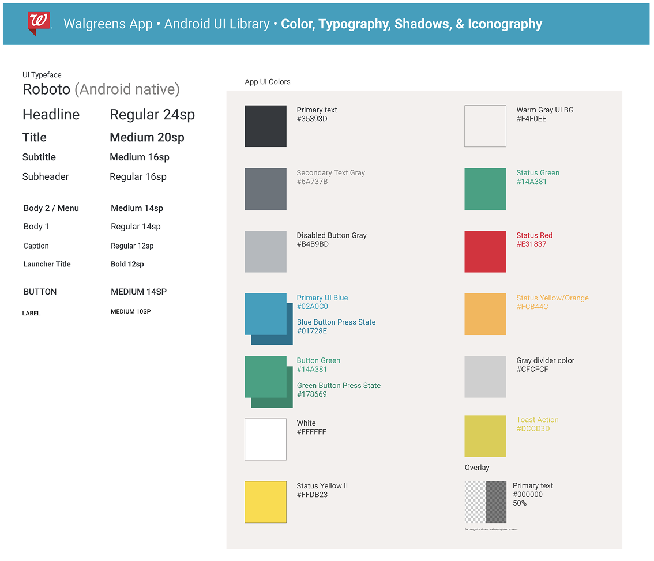The image size is (654, 561).
Task: Select the 'Subtitle' type sample
Action: tap(39, 157)
